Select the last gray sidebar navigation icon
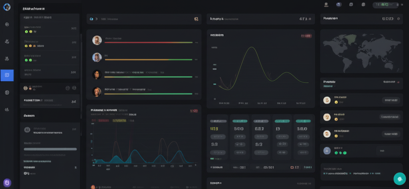Image resolution: width=409 pixels, height=189 pixels. (7, 109)
